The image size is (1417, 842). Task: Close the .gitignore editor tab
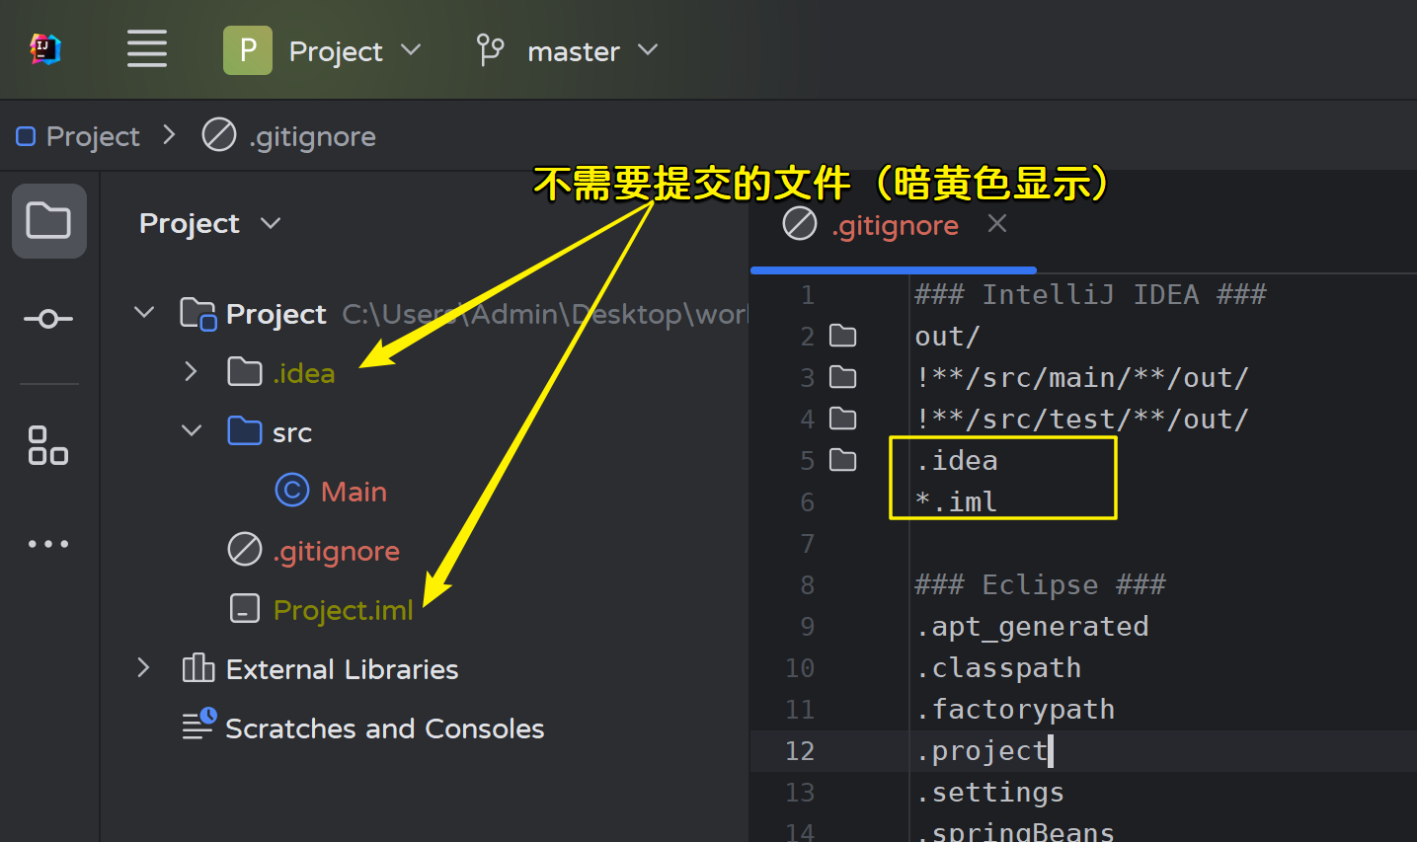(x=997, y=224)
